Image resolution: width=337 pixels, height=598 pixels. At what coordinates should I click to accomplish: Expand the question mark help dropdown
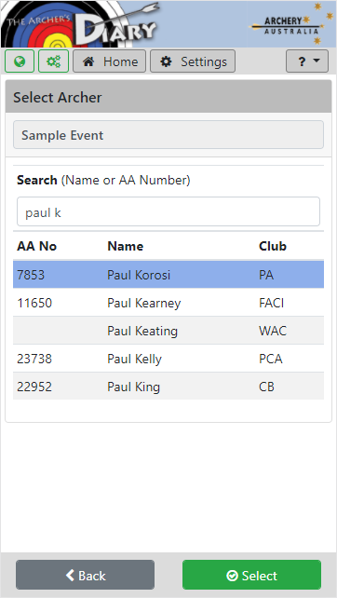point(307,61)
